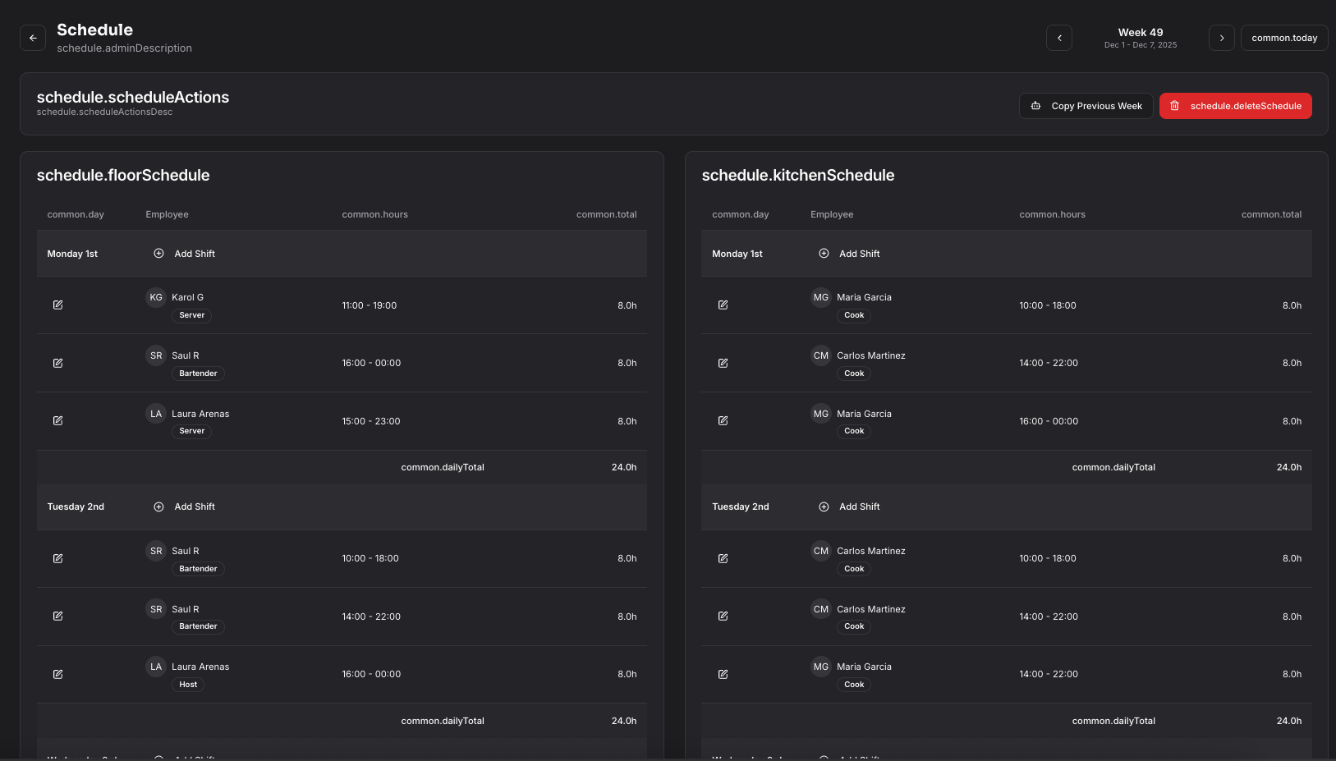
Task: Edit Saul R's Monday 16:00 bartender shift
Action: [58, 363]
